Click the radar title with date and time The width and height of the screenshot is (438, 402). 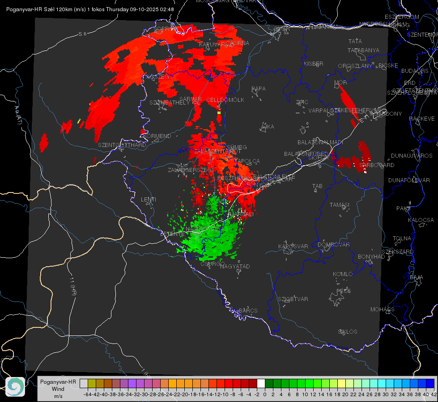(x=90, y=9)
